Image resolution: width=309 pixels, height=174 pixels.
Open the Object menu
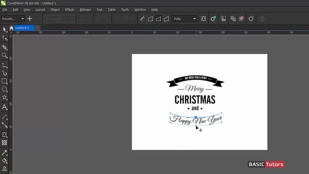[55, 10]
